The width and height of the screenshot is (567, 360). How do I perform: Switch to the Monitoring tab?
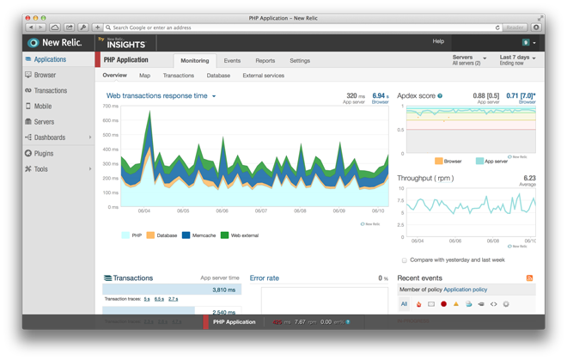click(x=195, y=60)
